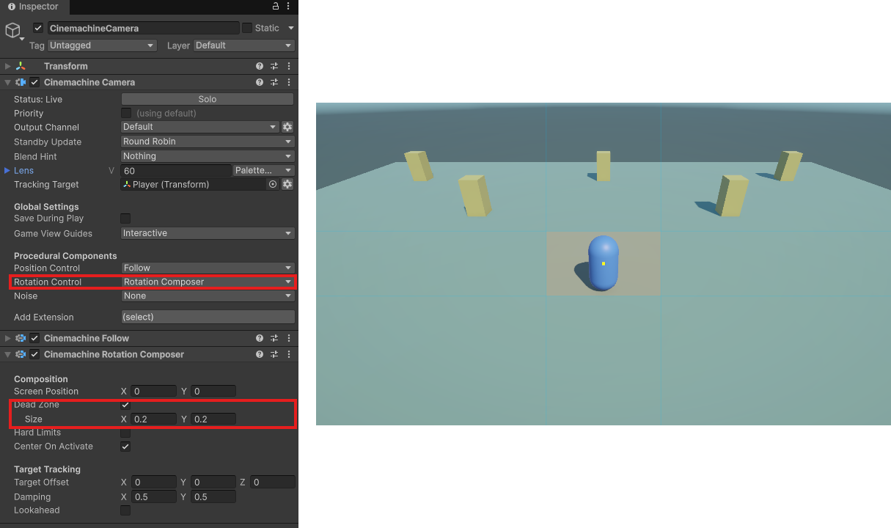The image size is (891, 528).
Task: Disable the Cinemachine Camera component checkbox
Action: point(34,82)
